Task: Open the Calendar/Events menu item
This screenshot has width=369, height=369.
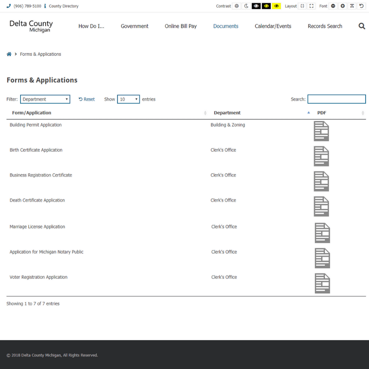Action: click(x=273, y=26)
